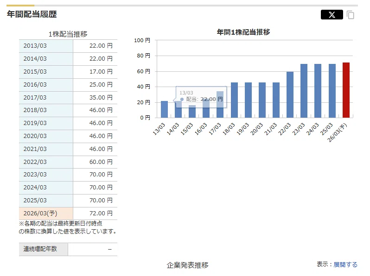Click the 25/03 chart bar
The width and height of the screenshot is (370, 276).
click(332, 91)
